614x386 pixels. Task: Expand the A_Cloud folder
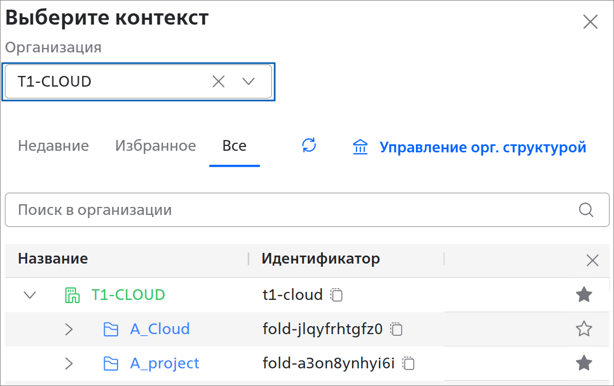pos(68,329)
